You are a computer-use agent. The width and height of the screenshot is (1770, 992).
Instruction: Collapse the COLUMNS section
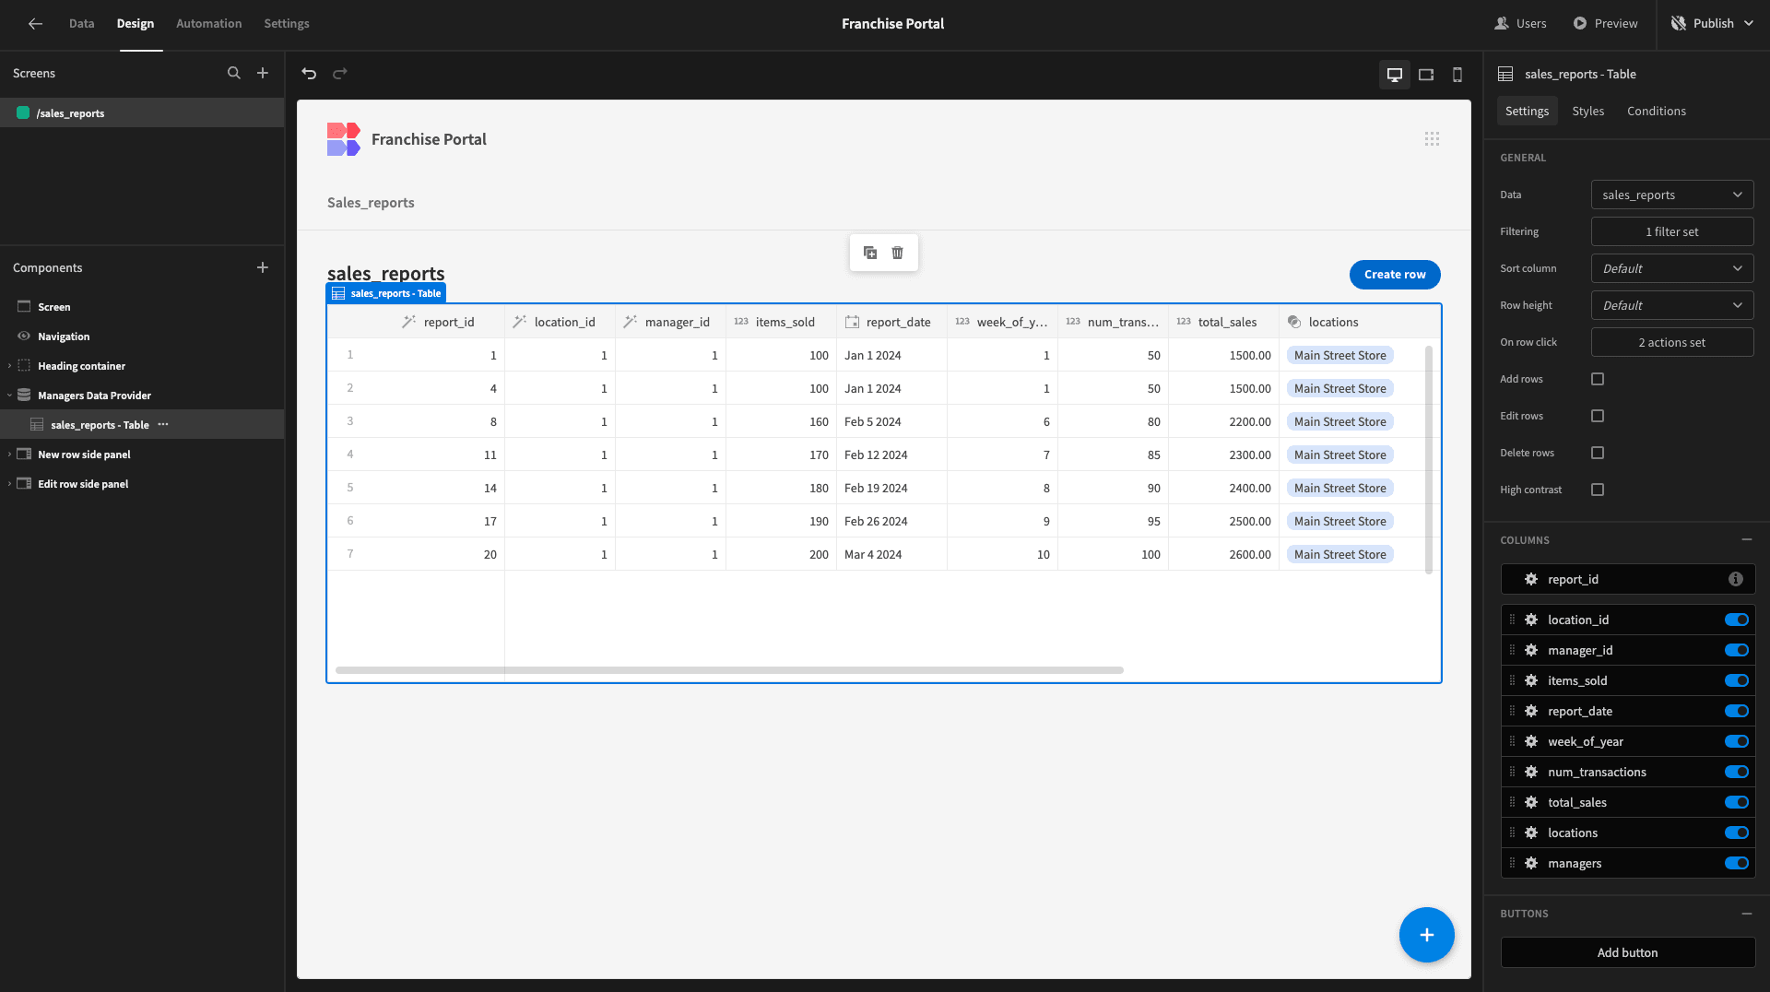pyautogui.click(x=1746, y=539)
